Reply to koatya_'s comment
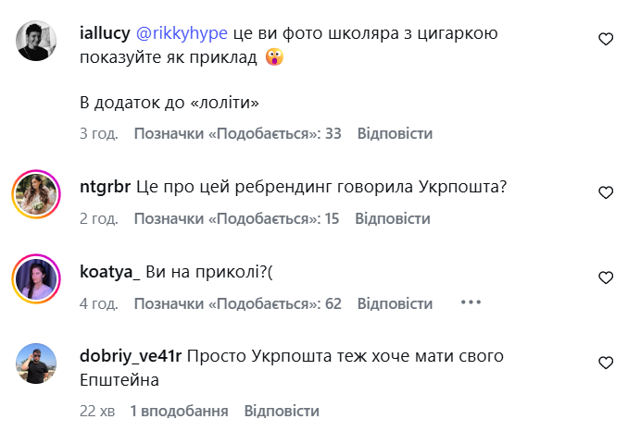This screenshot has width=628, height=444. 395,303
